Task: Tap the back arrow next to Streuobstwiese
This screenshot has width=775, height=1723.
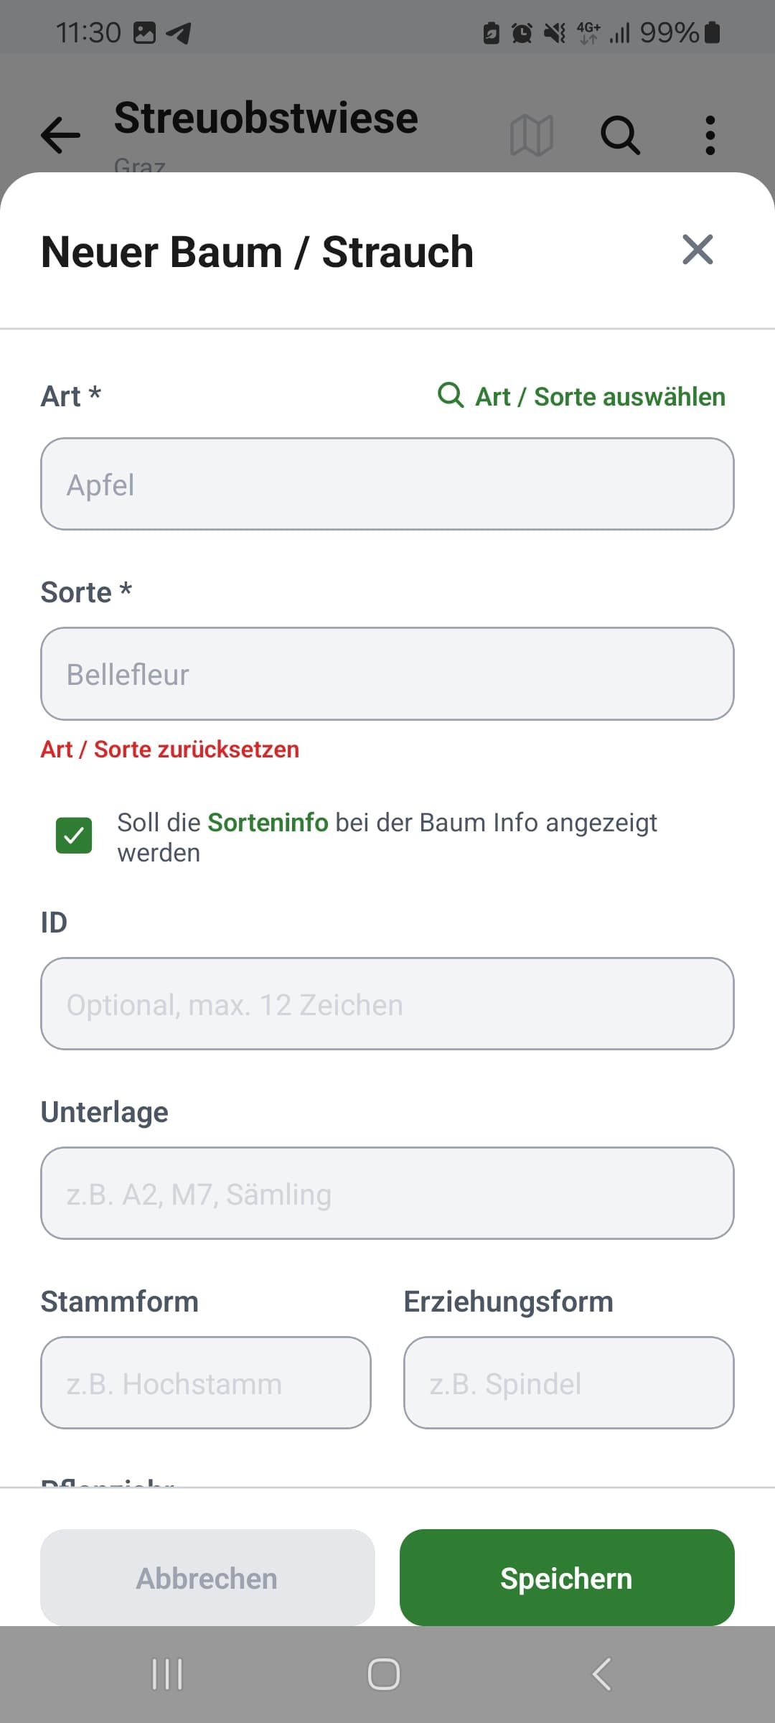Action: (60, 135)
